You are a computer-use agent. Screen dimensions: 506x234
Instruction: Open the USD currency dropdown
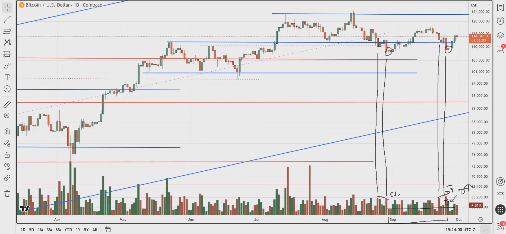[x=480, y=5]
